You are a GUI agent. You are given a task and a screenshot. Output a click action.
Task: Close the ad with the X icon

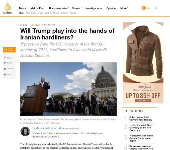[x=162, y=23]
